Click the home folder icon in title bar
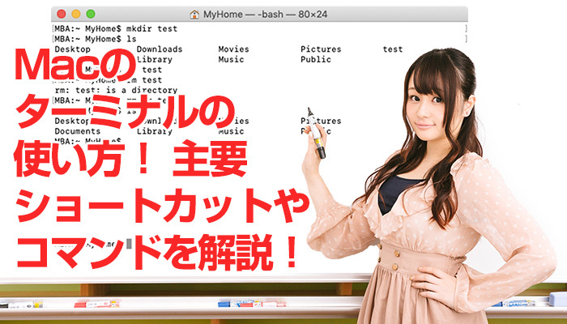Viewport: 567px width, 324px height. pyautogui.click(x=194, y=15)
